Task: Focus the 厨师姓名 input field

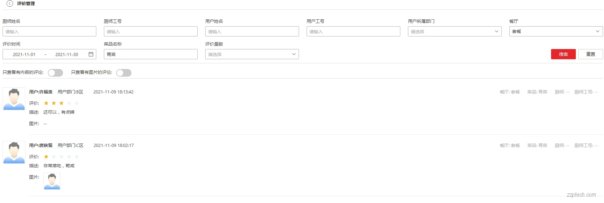Action: (49, 31)
